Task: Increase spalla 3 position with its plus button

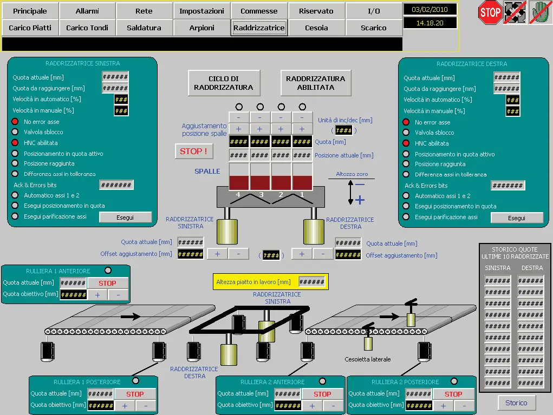Action: 259,129
